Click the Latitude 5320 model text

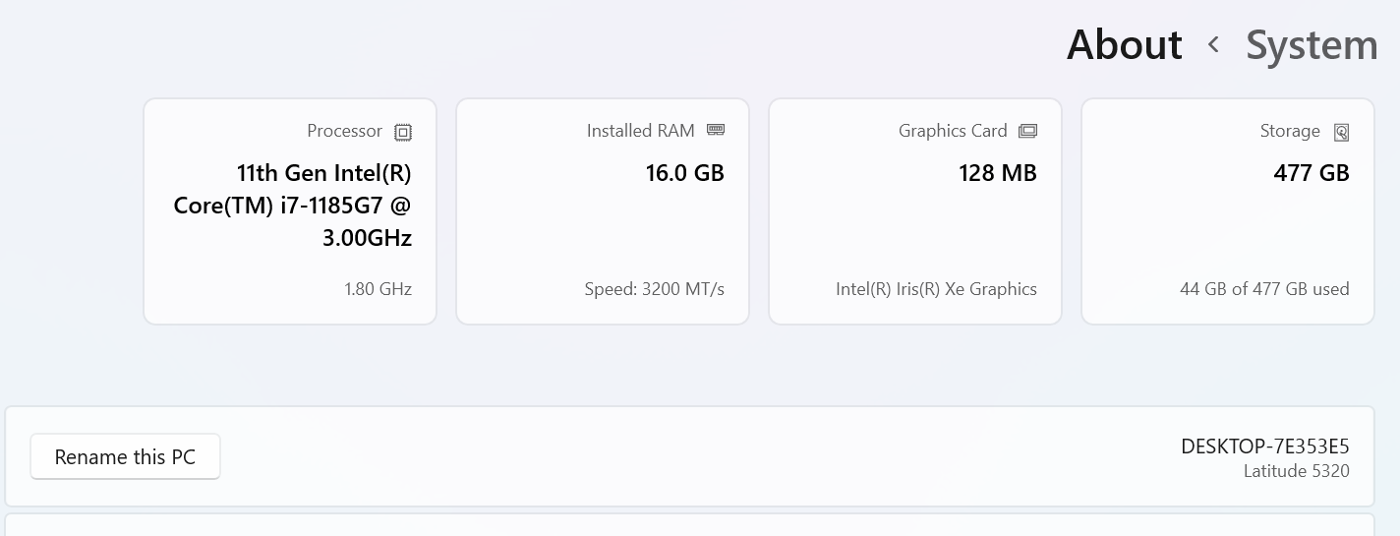click(x=1296, y=471)
